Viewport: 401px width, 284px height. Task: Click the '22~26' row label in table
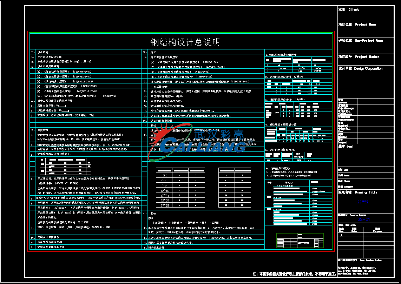click(x=165, y=201)
